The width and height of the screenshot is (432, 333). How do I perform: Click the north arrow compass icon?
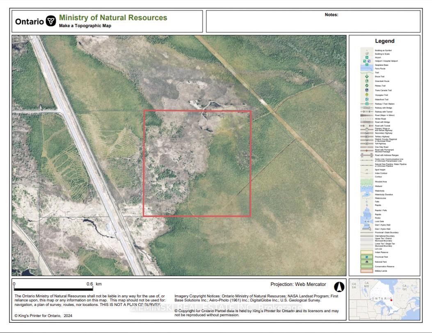coord(339,287)
